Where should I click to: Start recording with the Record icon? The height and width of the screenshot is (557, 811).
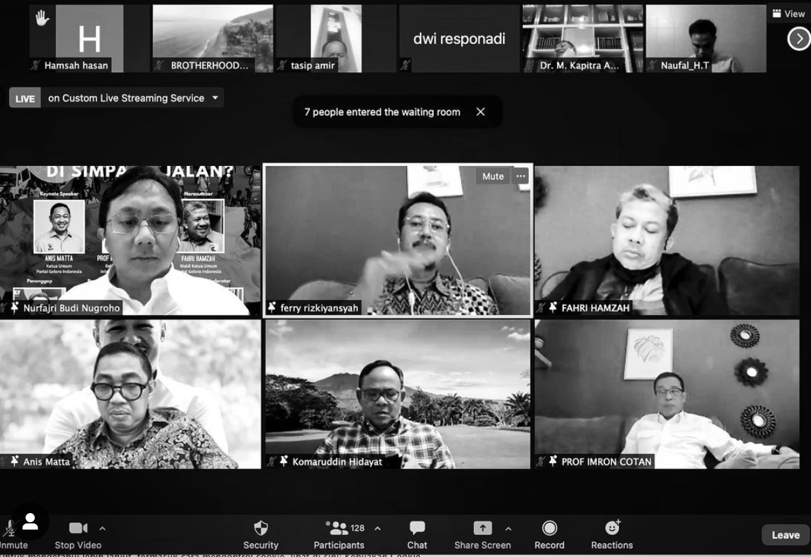click(549, 528)
